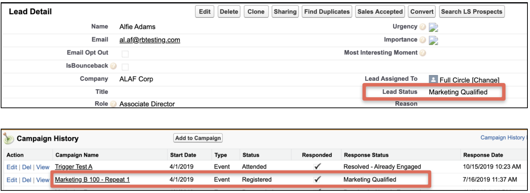Click Del for Marketing B 100 row

[x=27, y=180]
